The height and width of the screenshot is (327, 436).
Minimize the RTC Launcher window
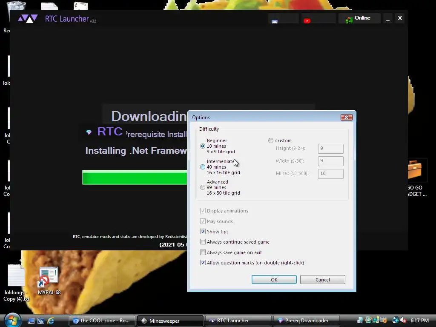(x=387, y=18)
